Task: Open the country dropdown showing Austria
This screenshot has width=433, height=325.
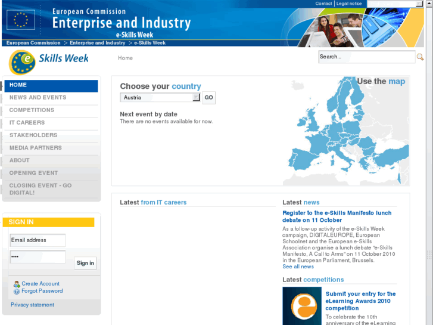Action: pos(160,97)
